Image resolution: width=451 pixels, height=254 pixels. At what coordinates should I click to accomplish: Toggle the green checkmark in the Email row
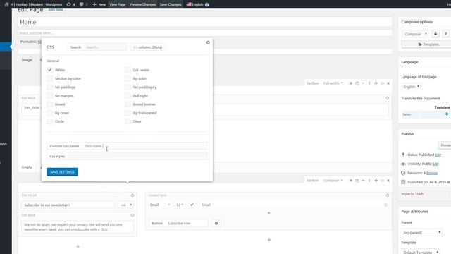192,205
